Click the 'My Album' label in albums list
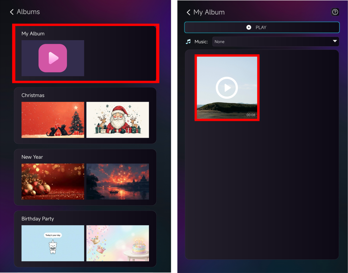The height and width of the screenshot is (273, 348). pyautogui.click(x=33, y=34)
